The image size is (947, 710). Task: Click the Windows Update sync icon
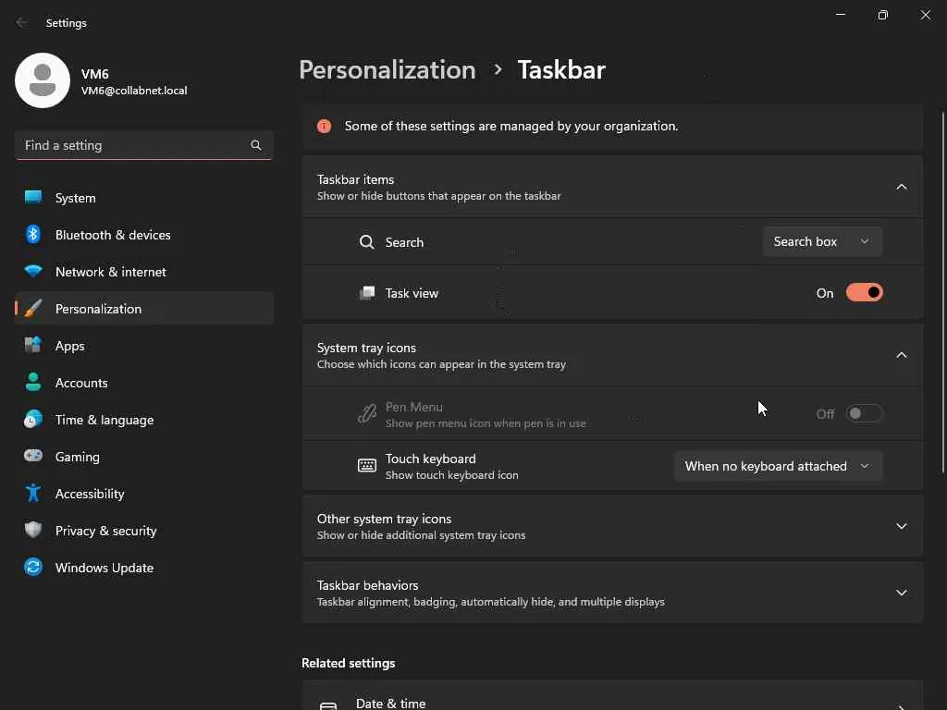point(33,568)
